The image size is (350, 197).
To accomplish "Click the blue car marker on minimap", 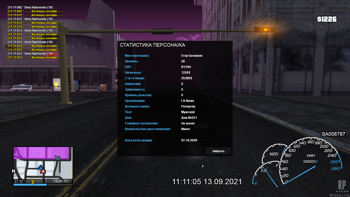I will 40,167.
